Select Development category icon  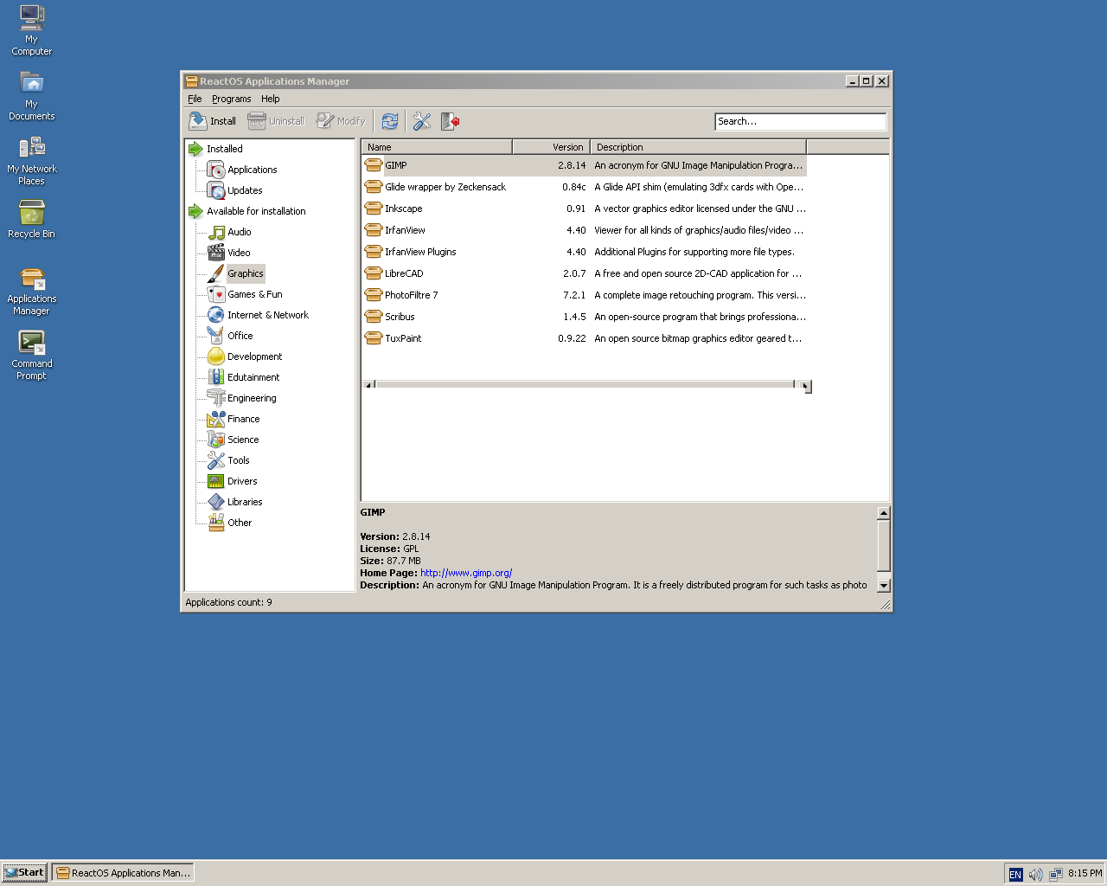pos(216,356)
